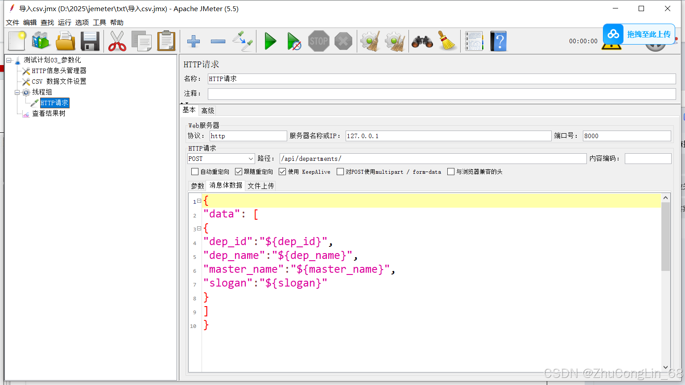Click Start no pauses icon
Image resolution: width=685 pixels, height=385 pixels.
(294, 41)
